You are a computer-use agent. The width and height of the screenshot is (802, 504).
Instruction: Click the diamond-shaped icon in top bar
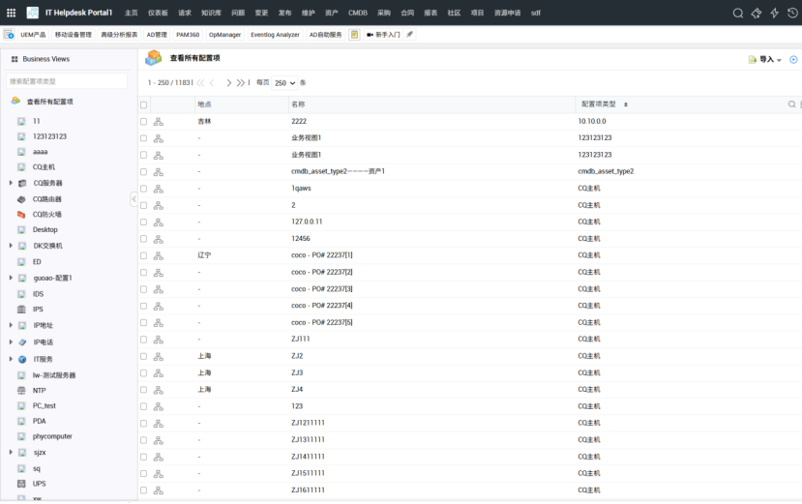[756, 14]
